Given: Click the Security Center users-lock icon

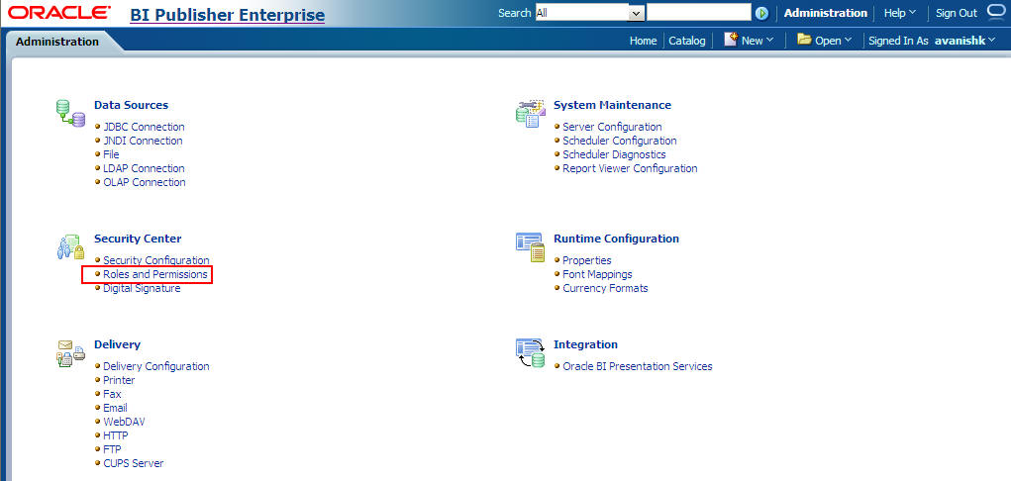Looking at the screenshot, I should [70, 247].
